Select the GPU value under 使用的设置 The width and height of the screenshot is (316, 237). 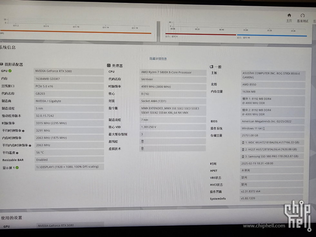70,225
